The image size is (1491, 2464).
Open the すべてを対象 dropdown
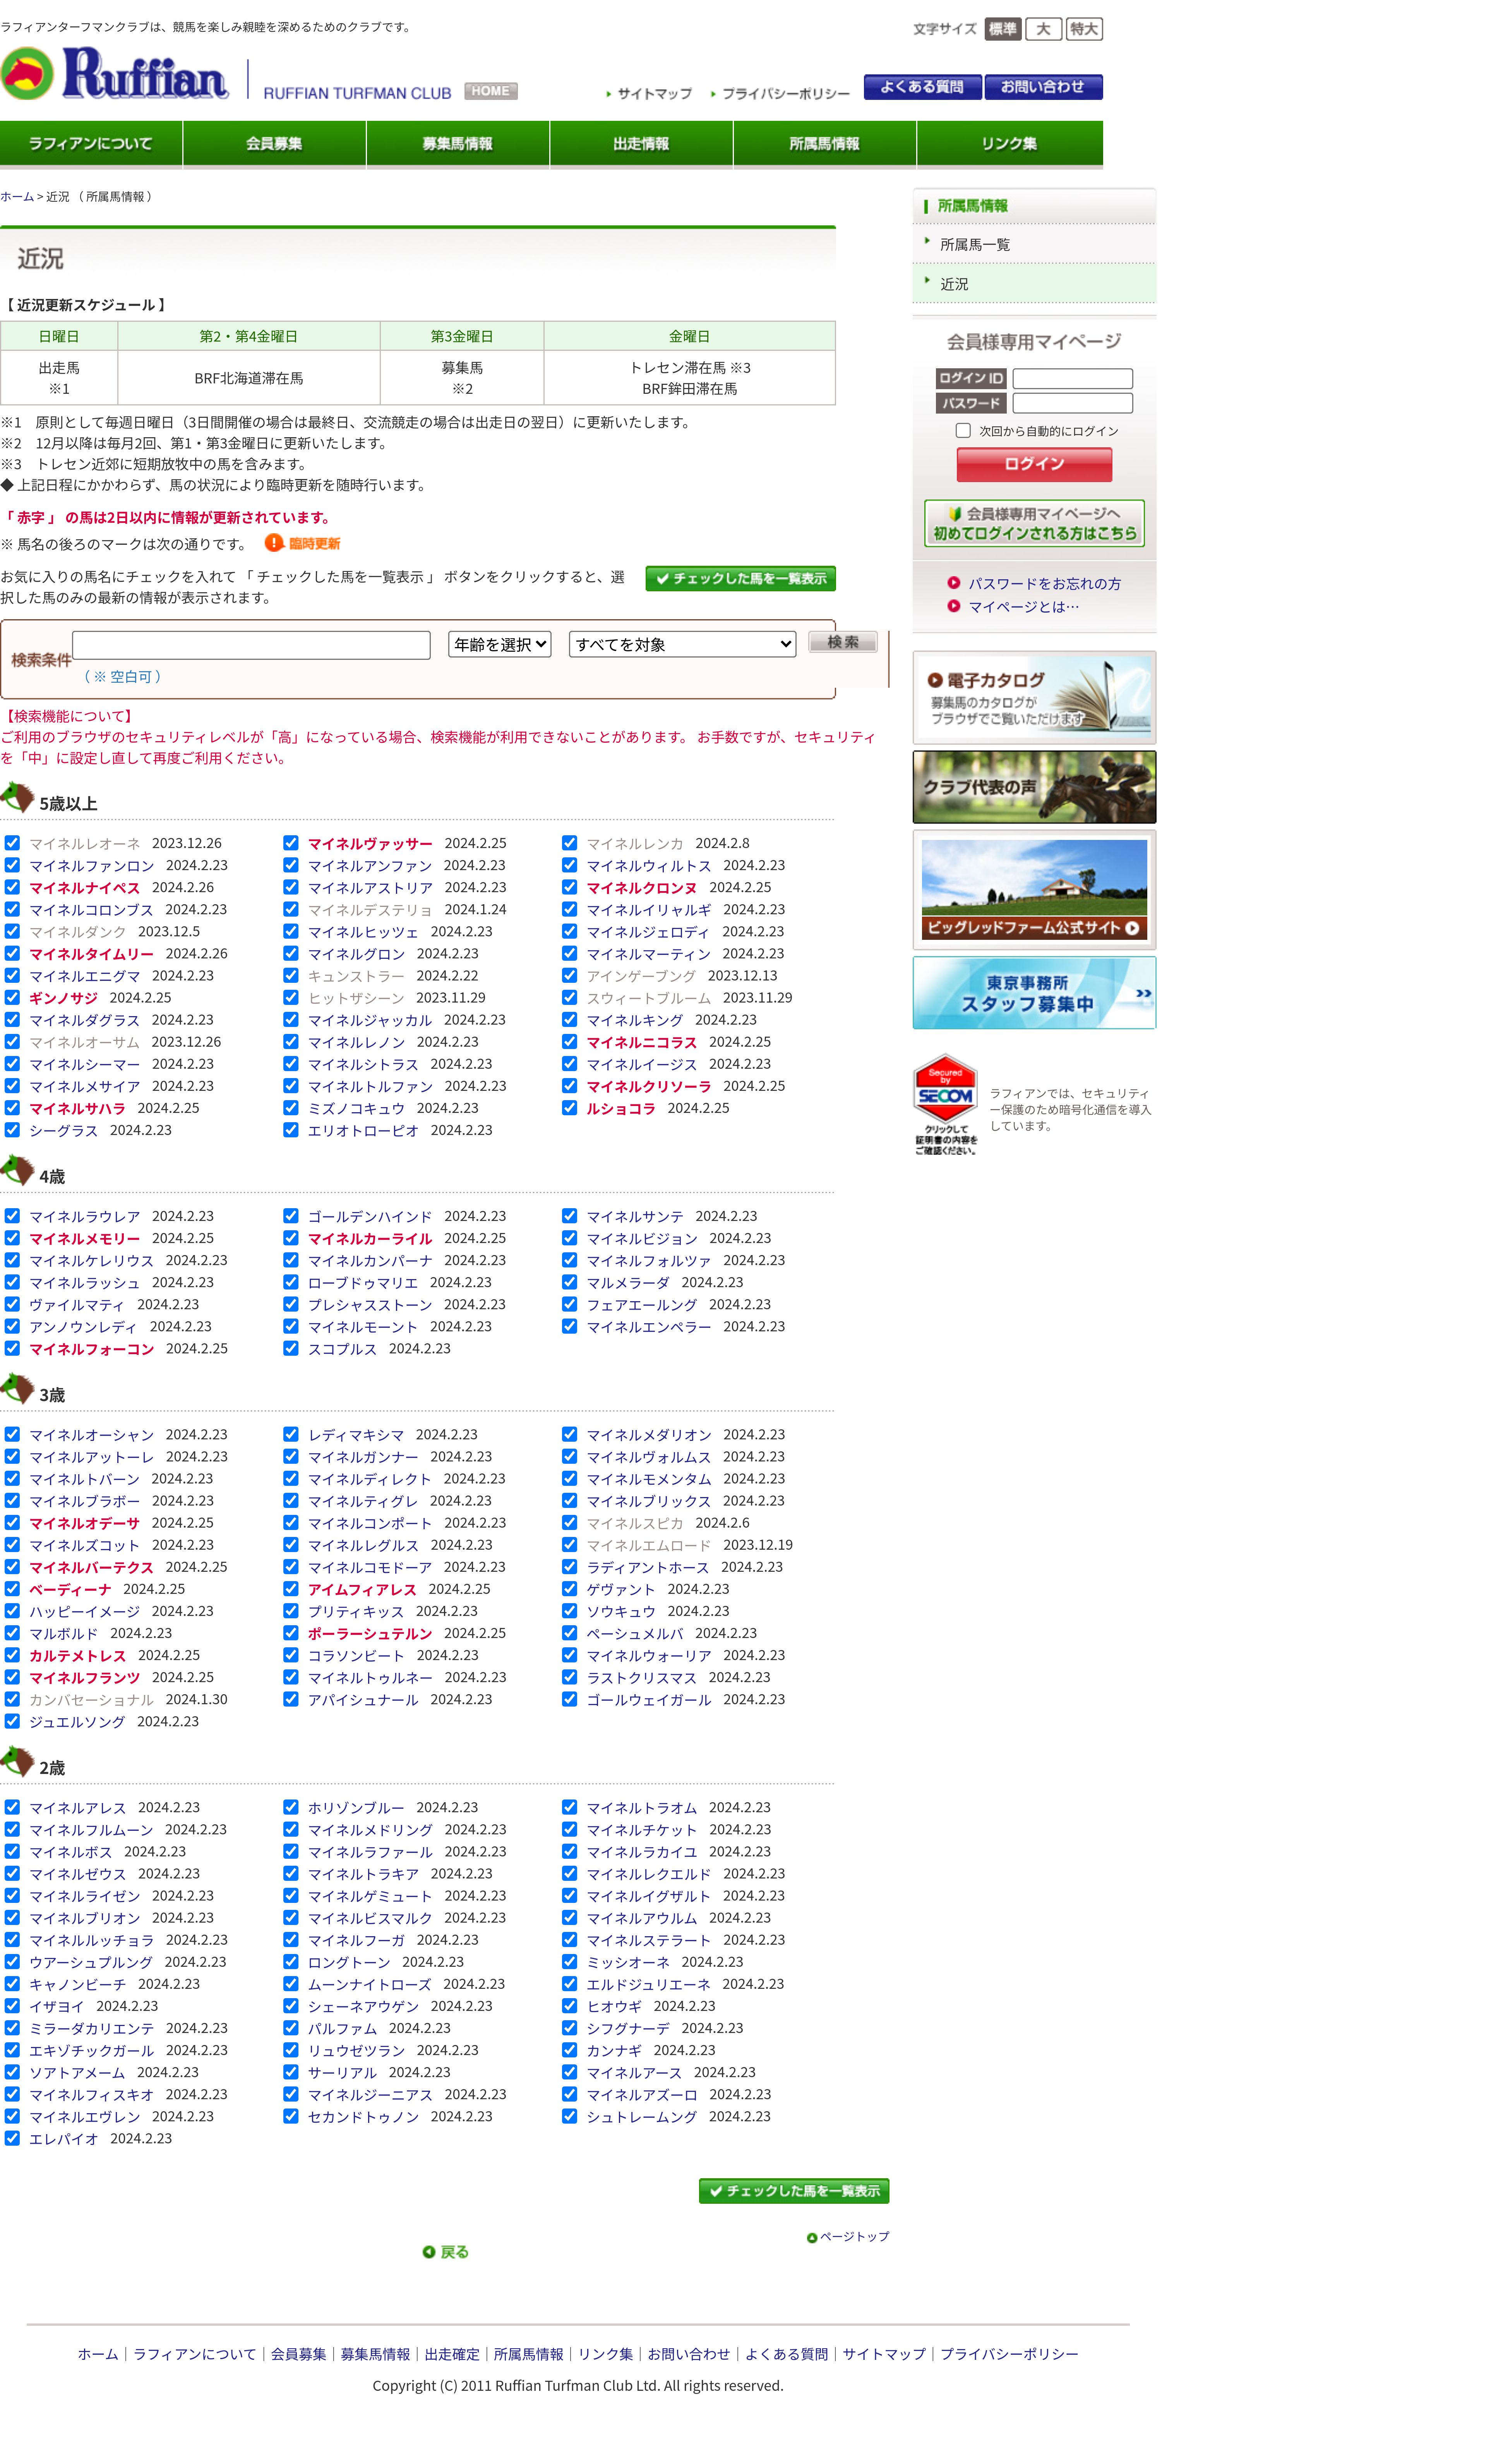pyautogui.click(x=682, y=644)
